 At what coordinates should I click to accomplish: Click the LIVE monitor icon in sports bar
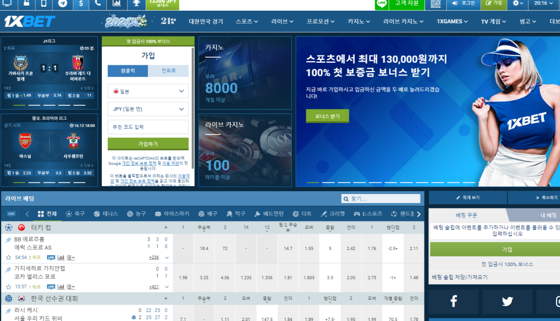(11, 214)
